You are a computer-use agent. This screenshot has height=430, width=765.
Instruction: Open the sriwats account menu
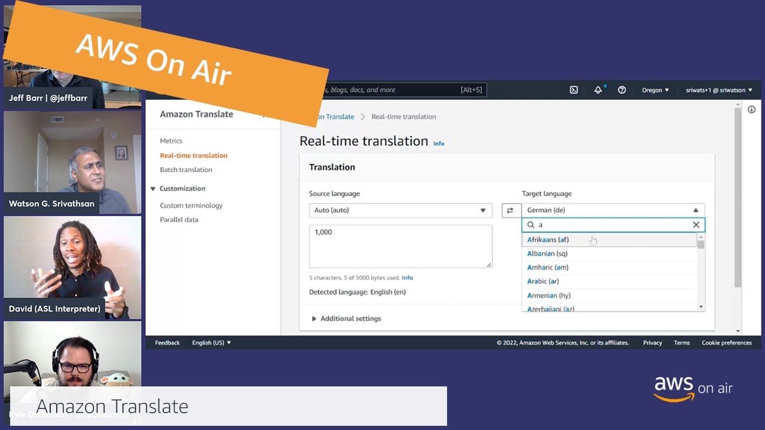click(719, 90)
